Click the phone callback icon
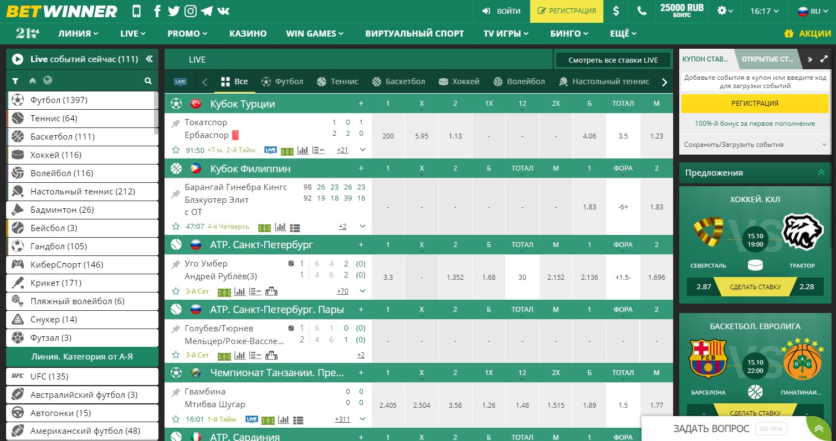This screenshot has height=441, width=836. point(642,11)
